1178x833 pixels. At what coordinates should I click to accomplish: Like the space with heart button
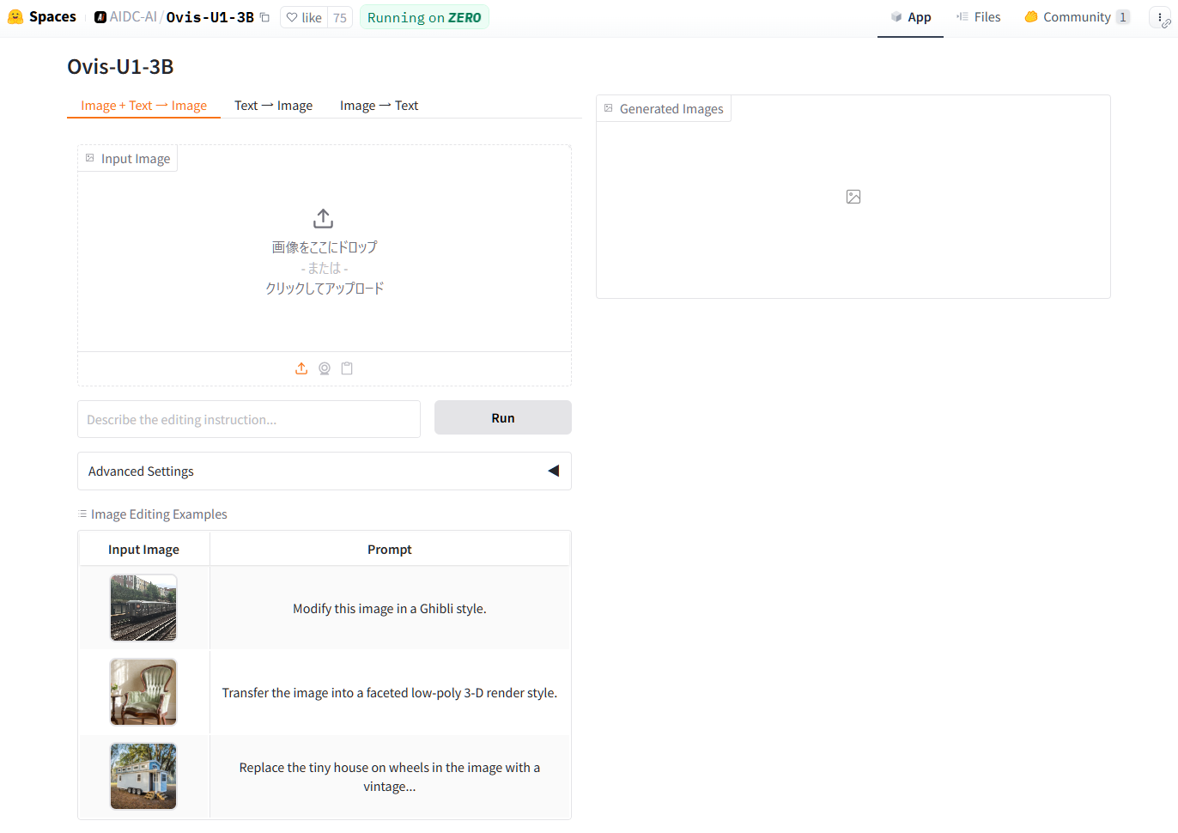[x=303, y=17]
